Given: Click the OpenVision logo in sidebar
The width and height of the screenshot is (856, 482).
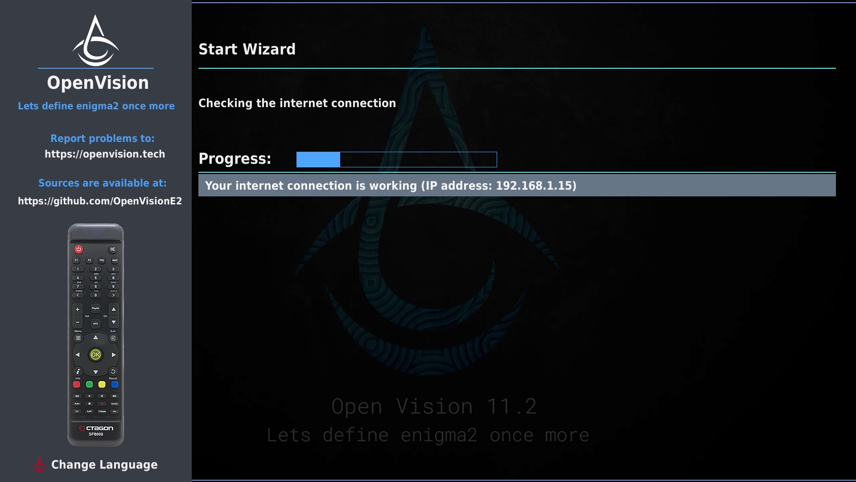Looking at the screenshot, I should coord(96,40).
